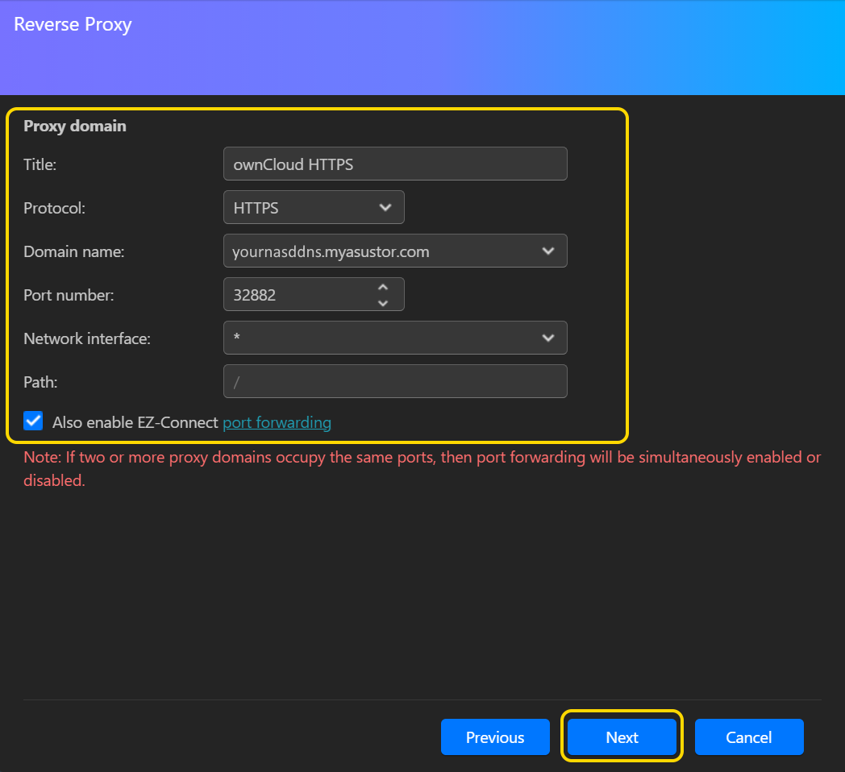This screenshot has width=845, height=772.
Task: Click the Reverse Proxy title in the header
Action: [x=73, y=24]
